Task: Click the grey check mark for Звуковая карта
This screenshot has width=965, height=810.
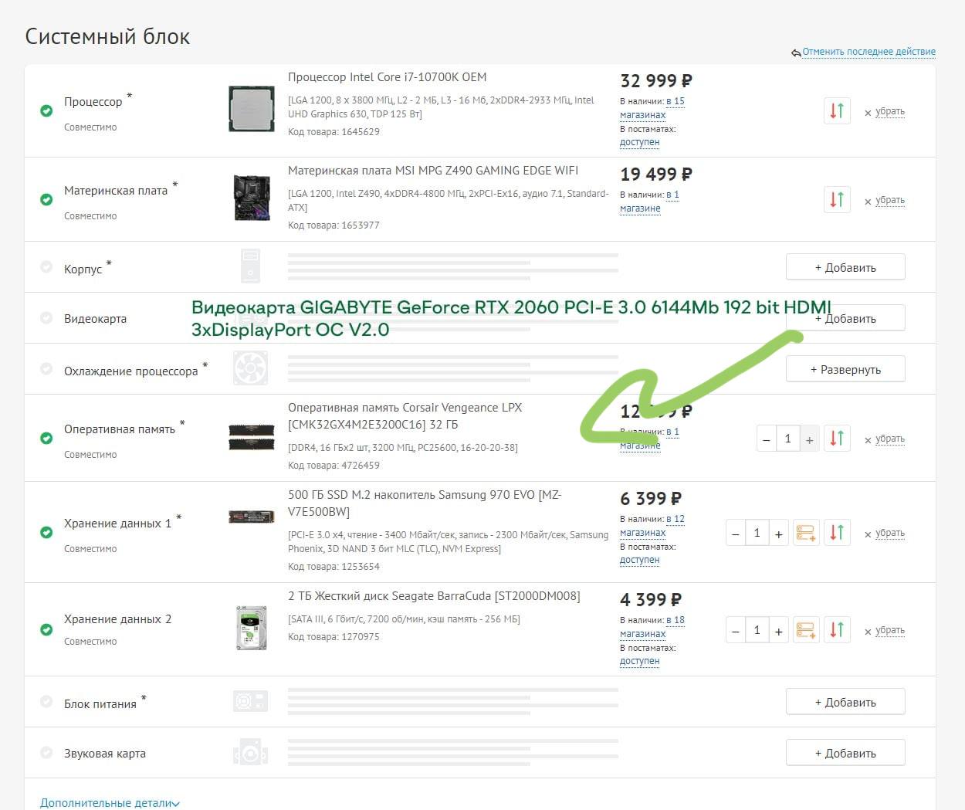Action: pyautogui.click(x=46, y=752)
